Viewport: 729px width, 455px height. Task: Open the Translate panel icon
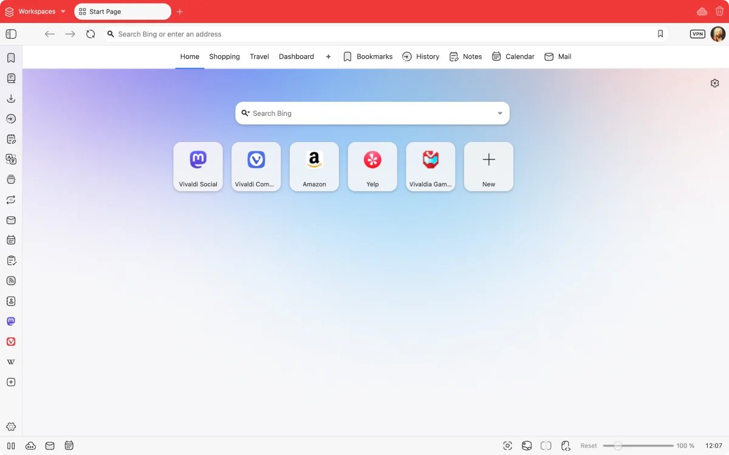pos(11,159)
